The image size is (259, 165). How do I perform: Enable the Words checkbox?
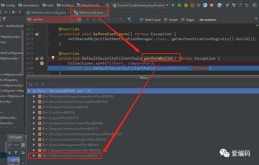(165, 20)
